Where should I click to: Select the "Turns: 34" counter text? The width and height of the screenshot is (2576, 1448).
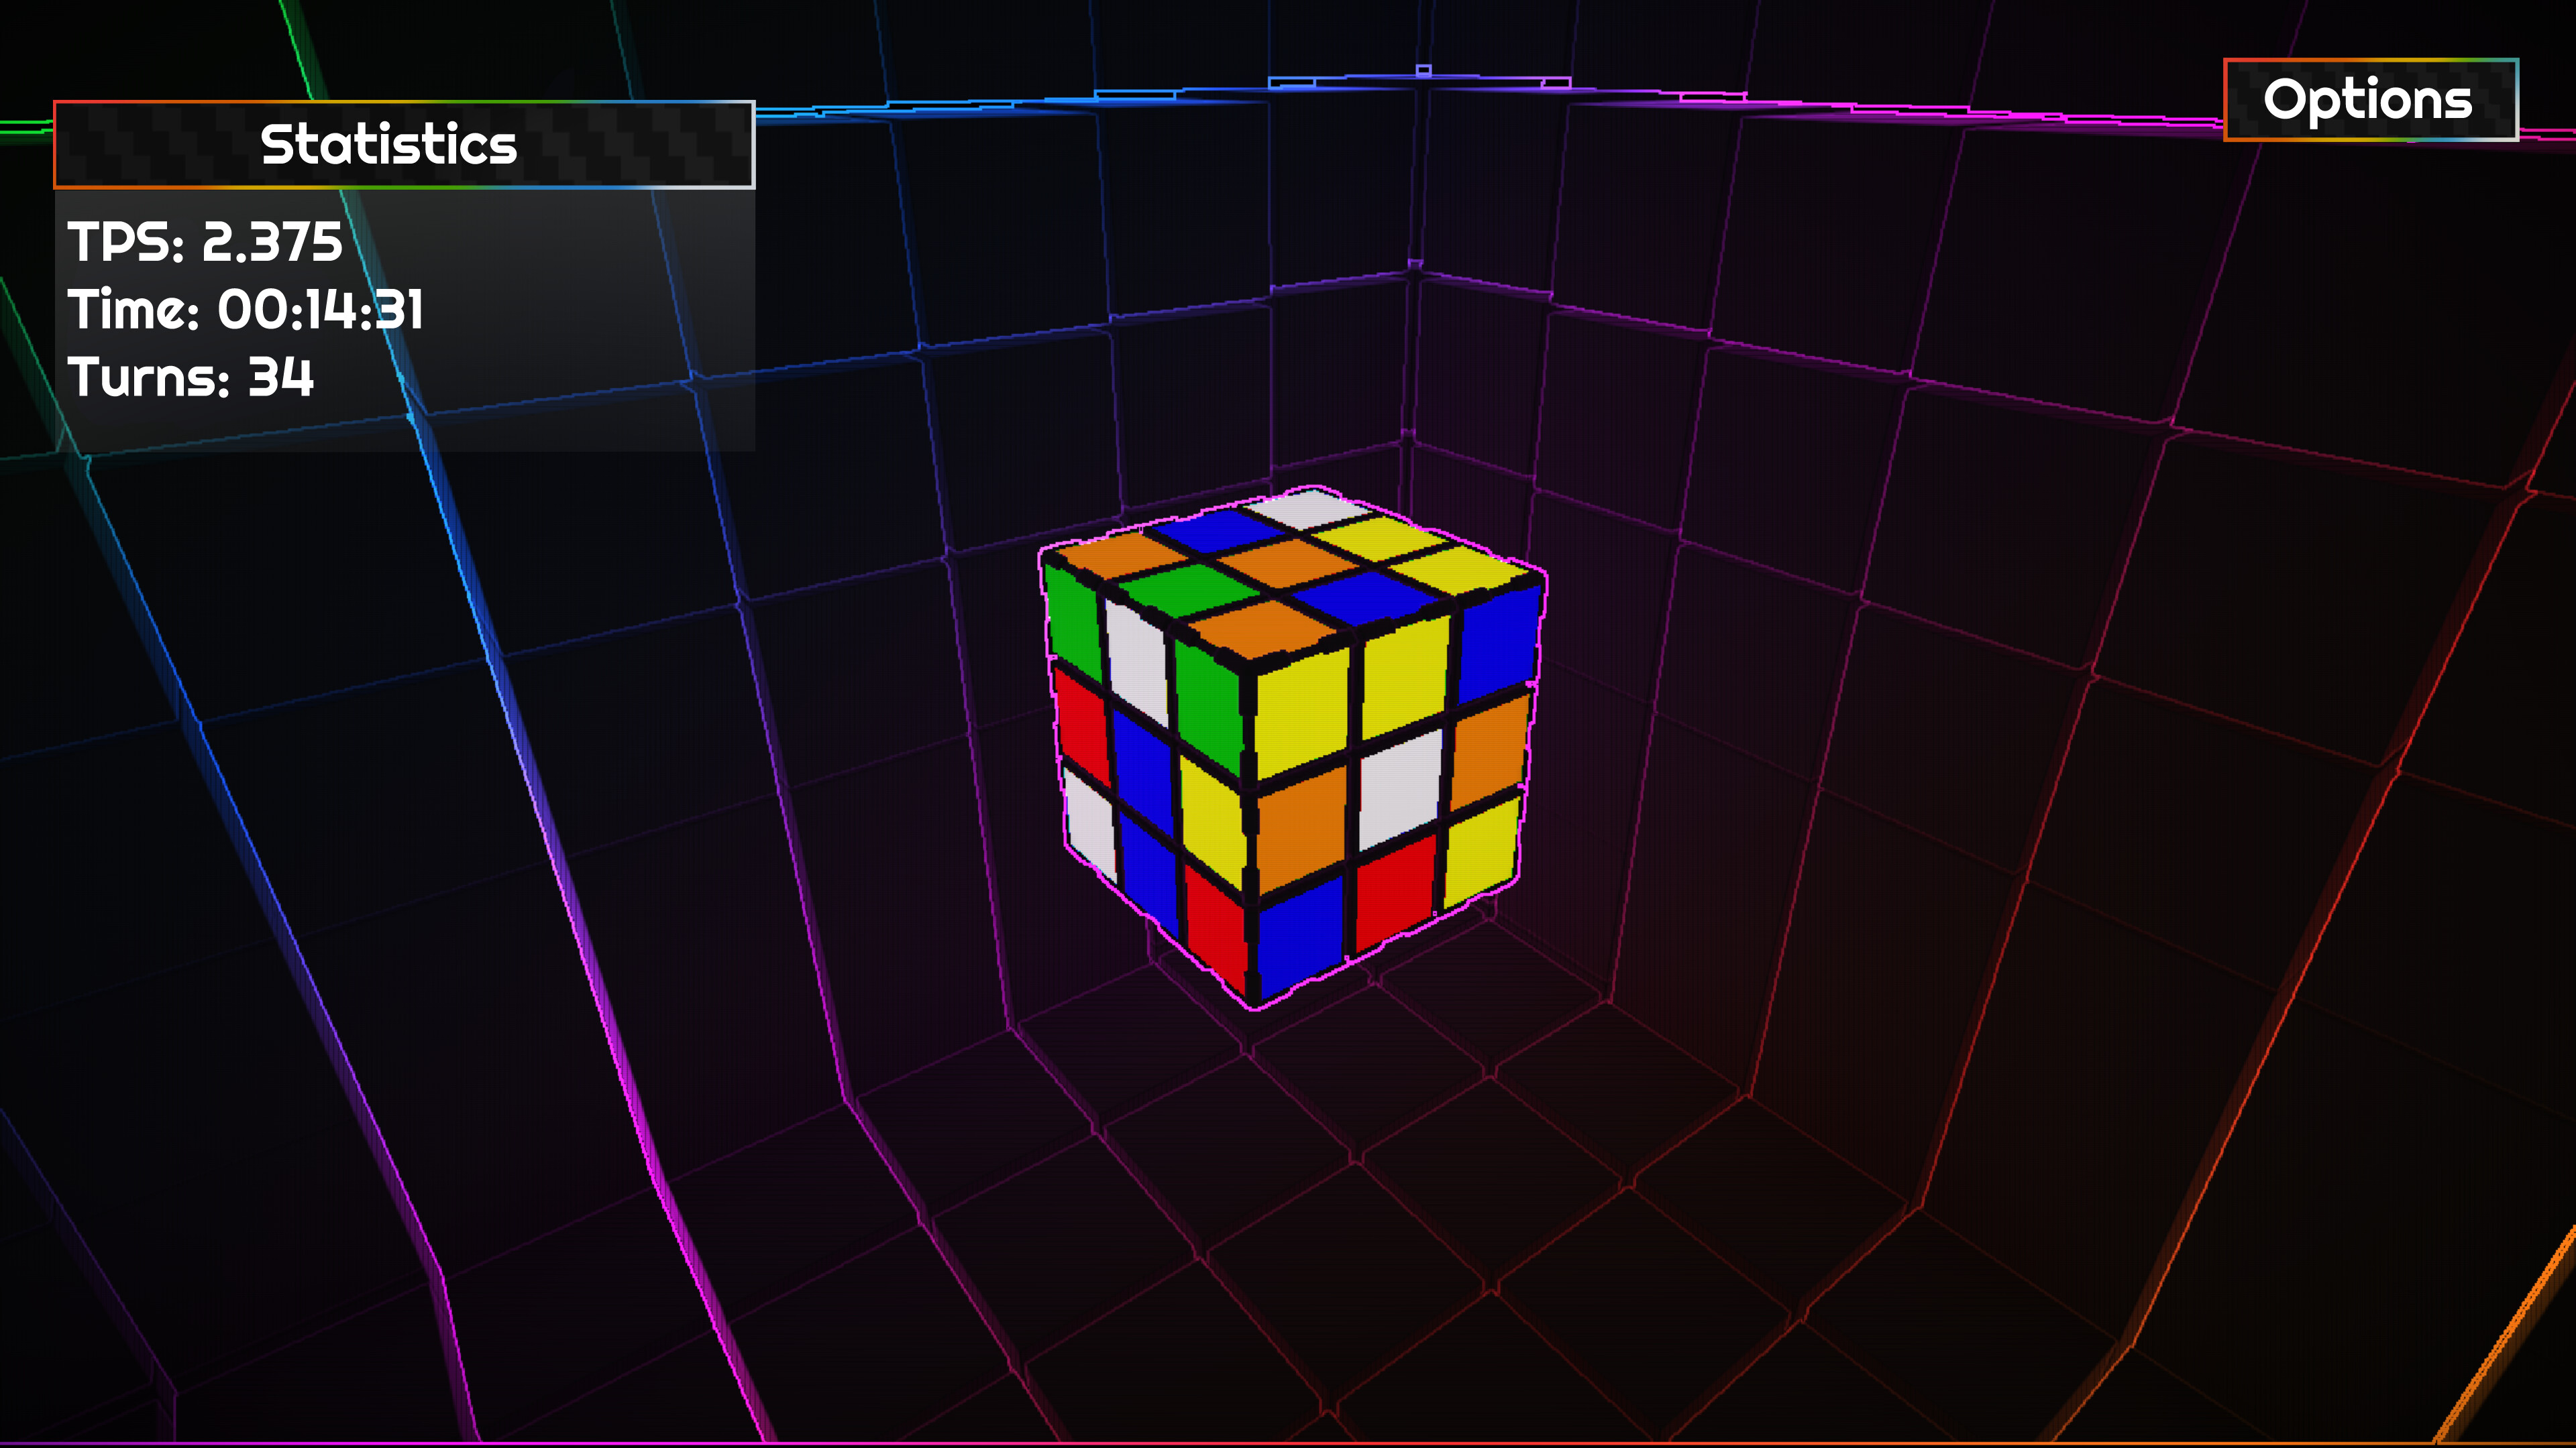point(191,377)
